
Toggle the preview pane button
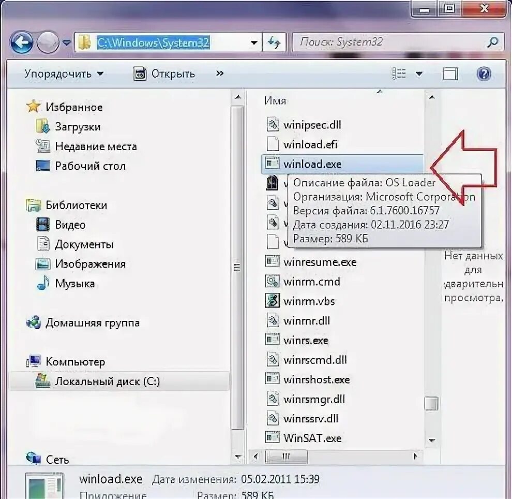coord(450,74)
